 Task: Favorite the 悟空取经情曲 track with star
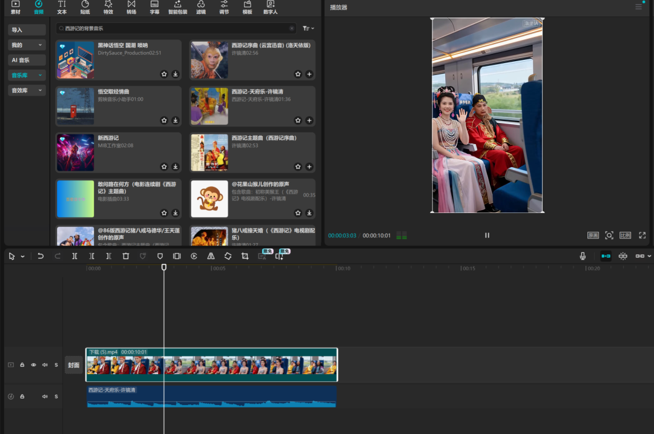(x=164, y=120)
